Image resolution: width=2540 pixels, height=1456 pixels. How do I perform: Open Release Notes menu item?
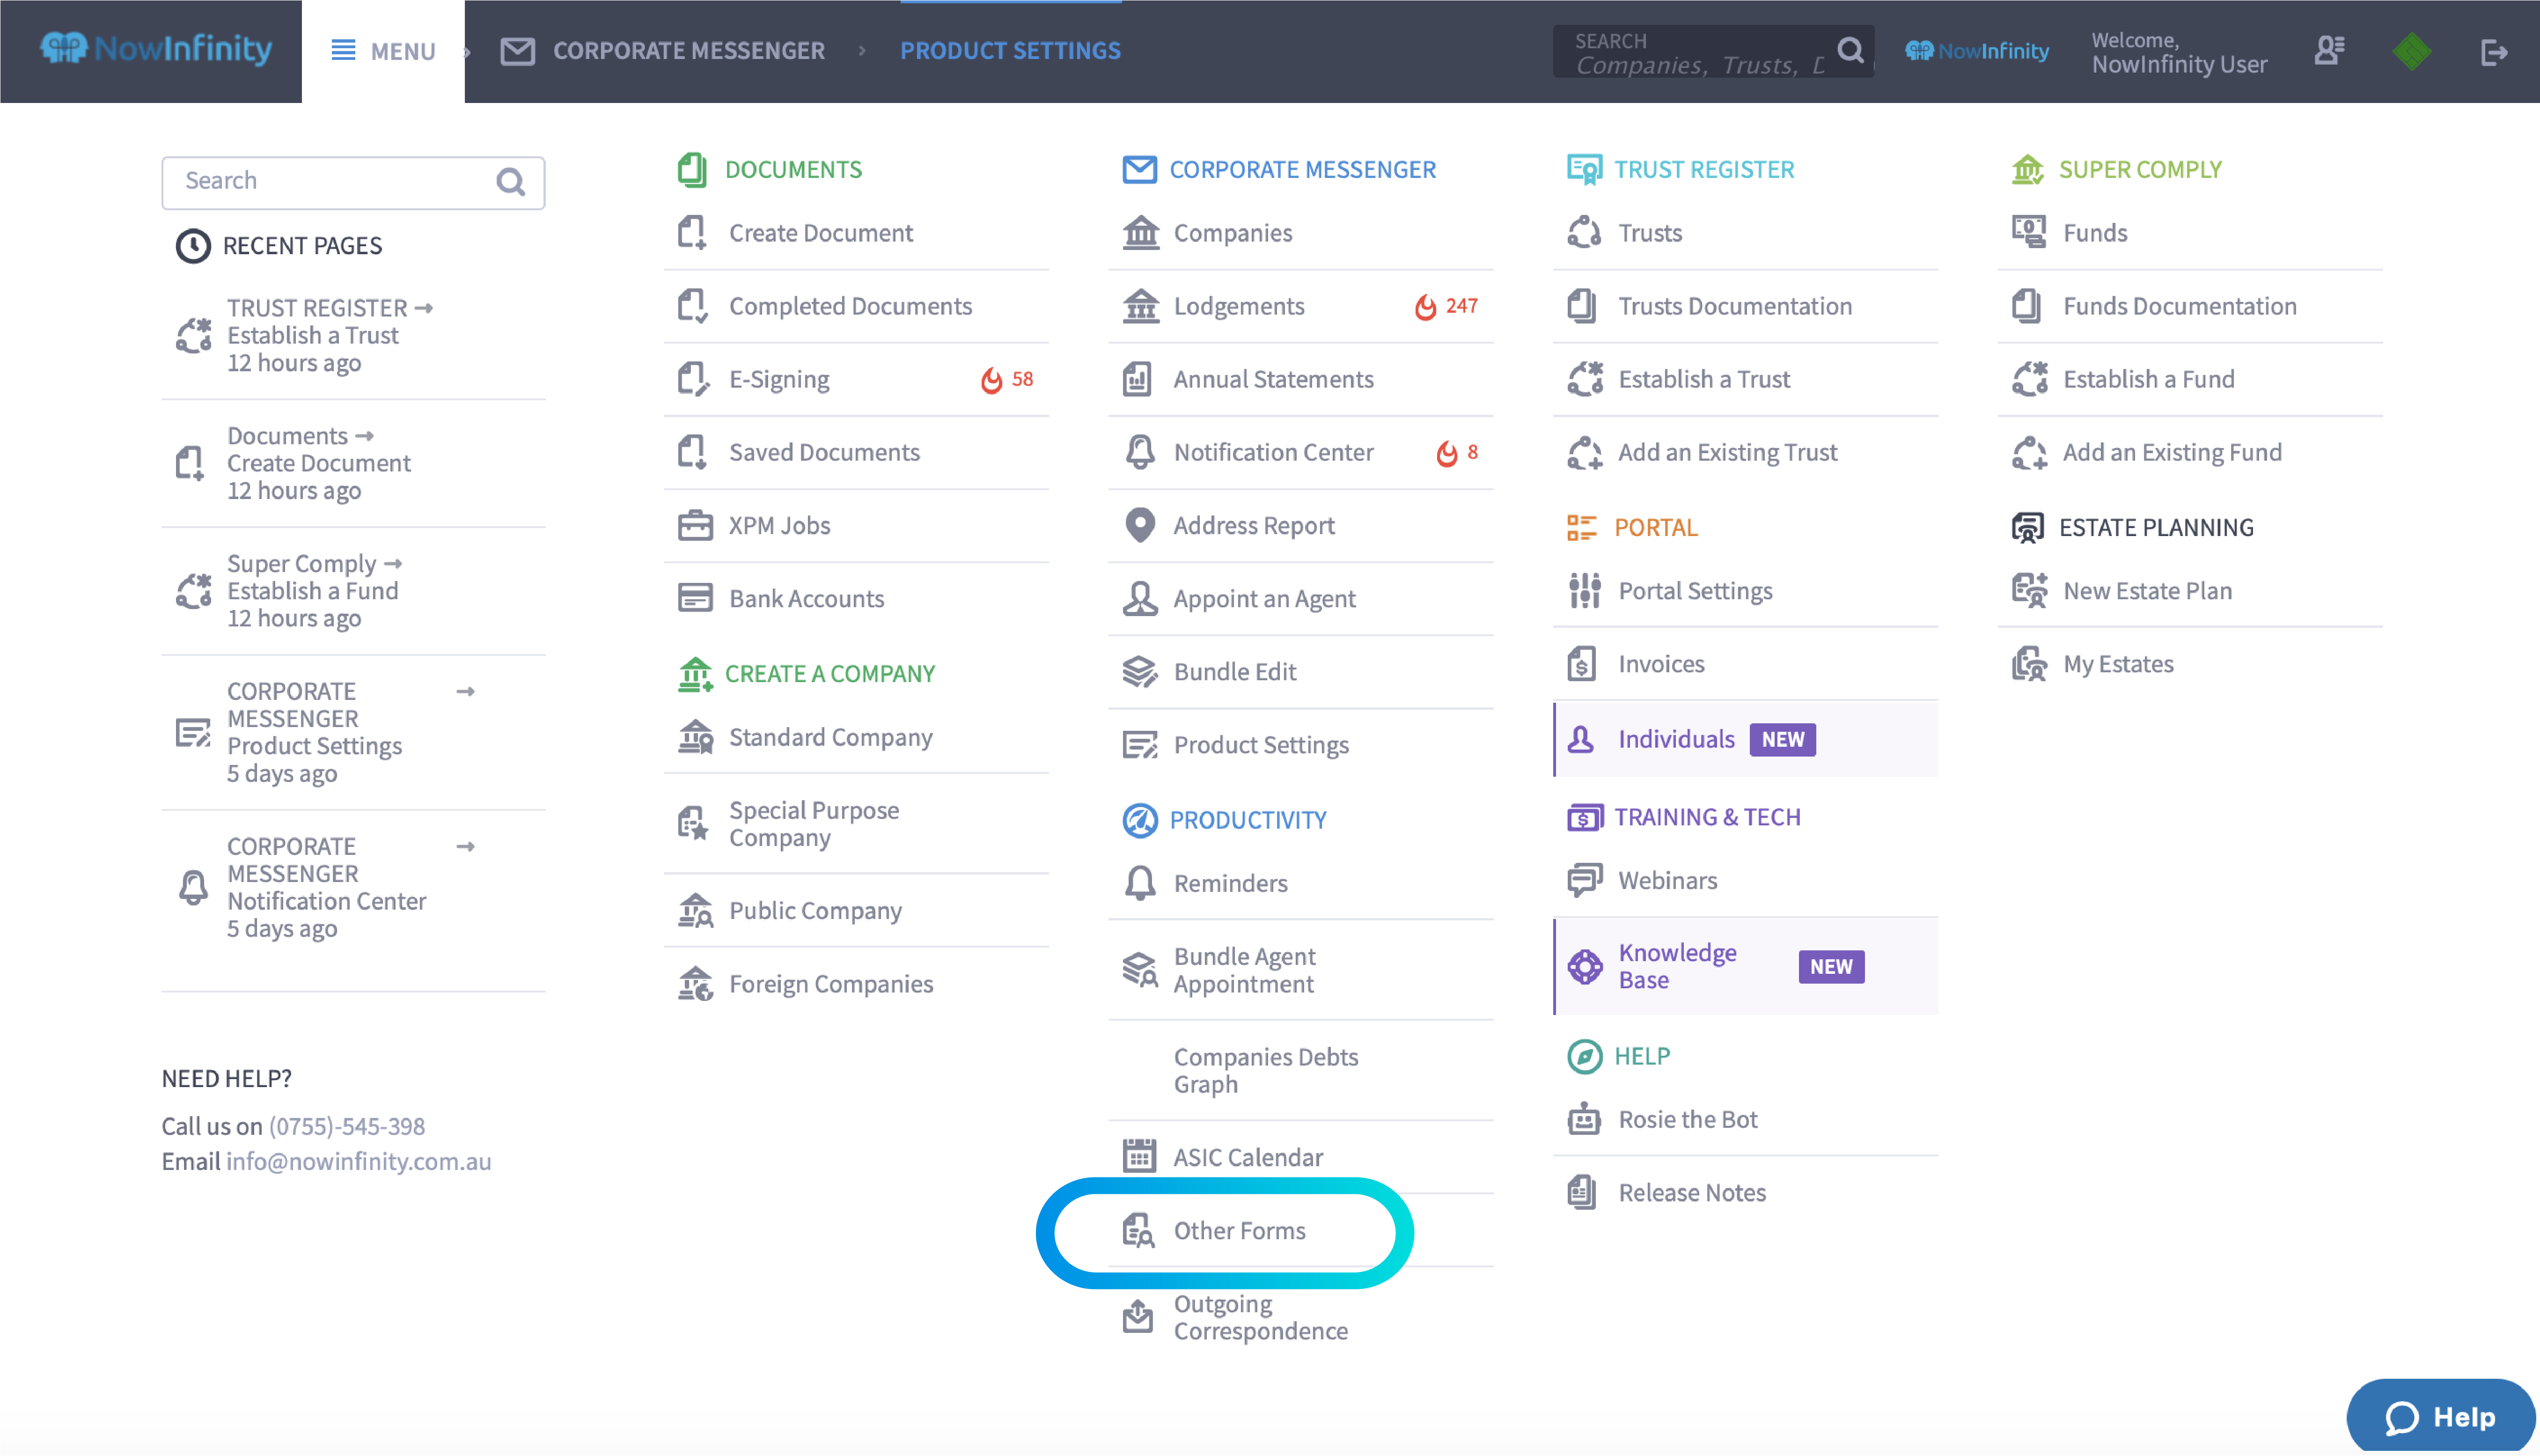coord(1745,1192)
